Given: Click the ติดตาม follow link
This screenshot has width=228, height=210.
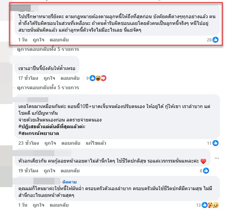Looking at the screenshot, I should pyautogui.click(x=70, y=182).
